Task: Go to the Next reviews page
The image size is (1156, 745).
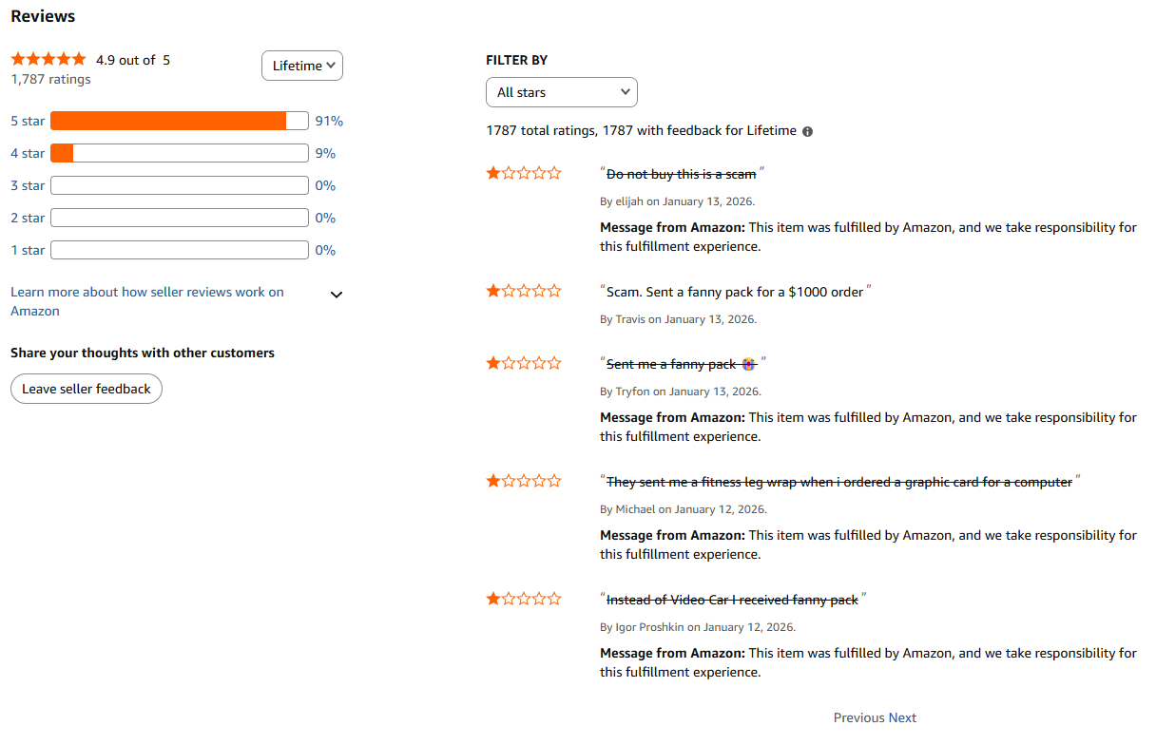Action: point(902,717)
